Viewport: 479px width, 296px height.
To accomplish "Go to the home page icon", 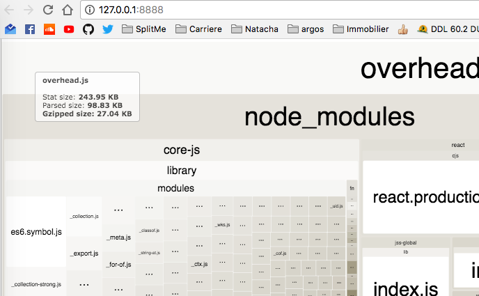I will click(x=68, y=10).
